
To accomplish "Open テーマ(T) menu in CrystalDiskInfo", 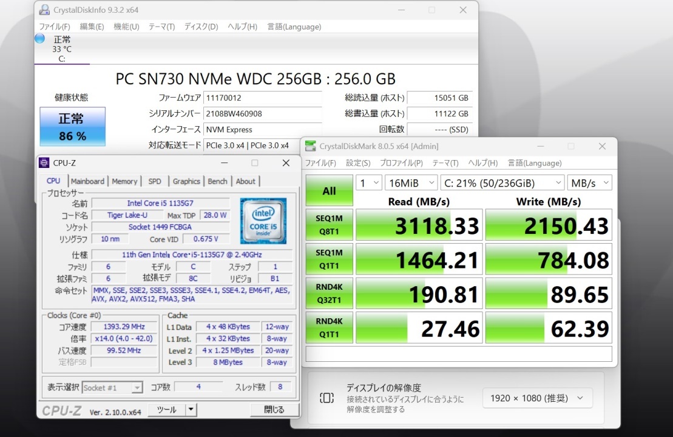I will [161, 27].
